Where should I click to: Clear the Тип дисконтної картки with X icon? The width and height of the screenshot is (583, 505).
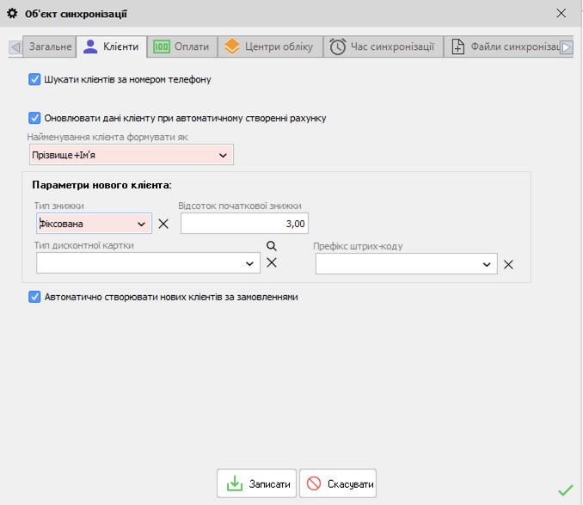point(272,262)
